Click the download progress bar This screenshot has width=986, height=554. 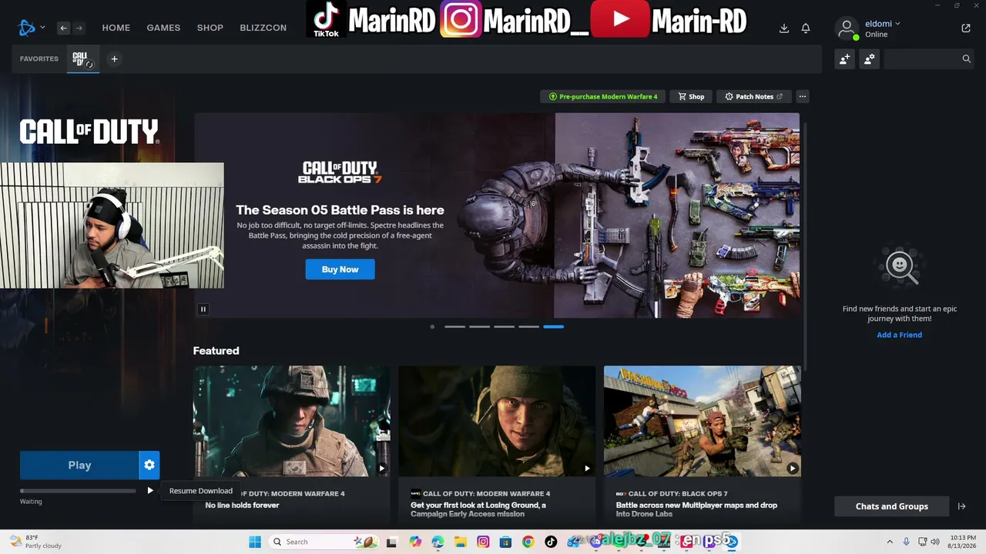click(x=78, y=491)
